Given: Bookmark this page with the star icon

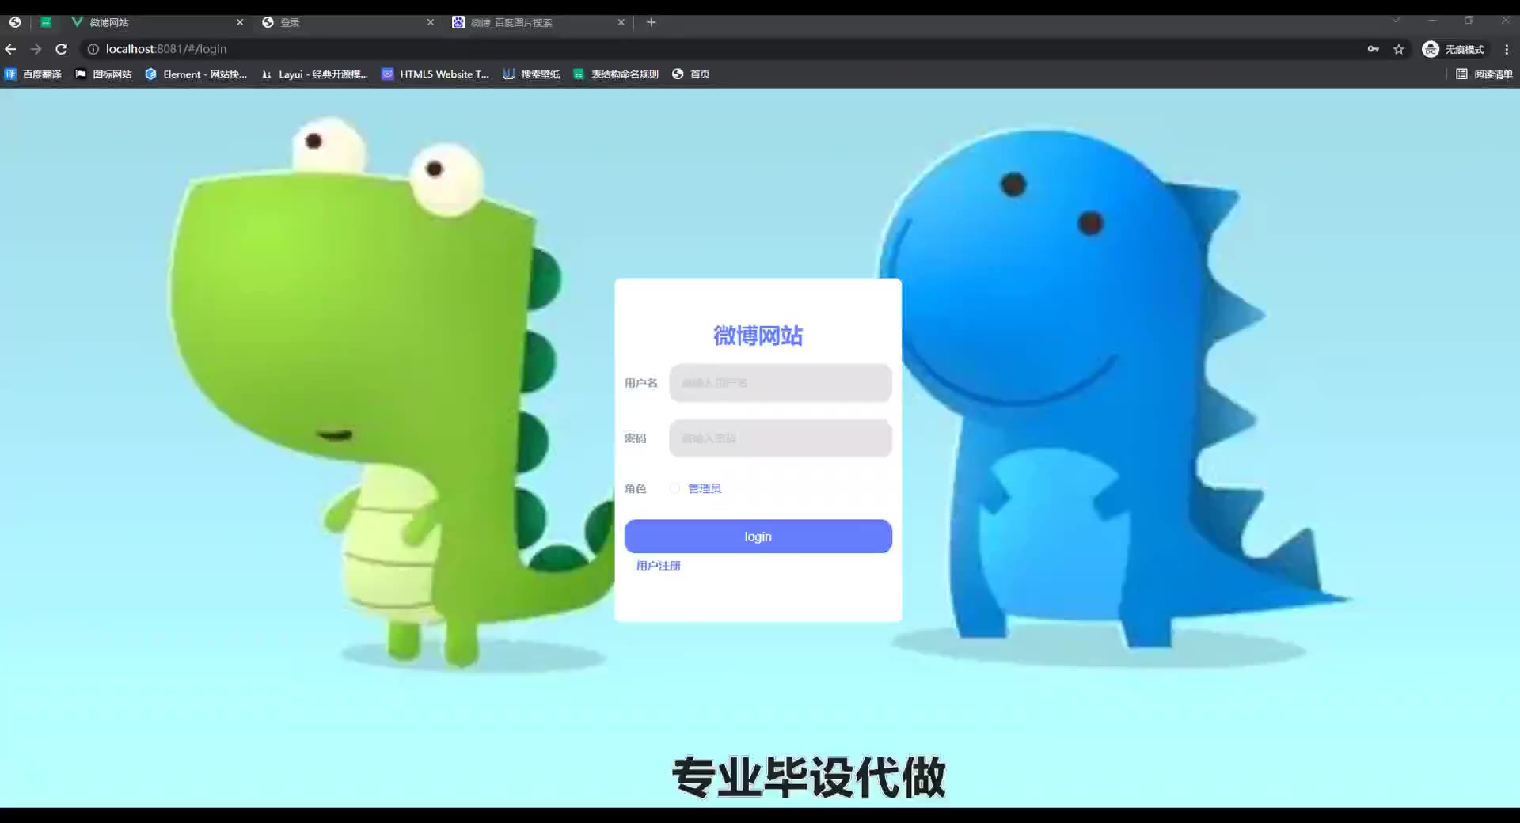Looking at the screenshot, I should (x=1399, y=49).
